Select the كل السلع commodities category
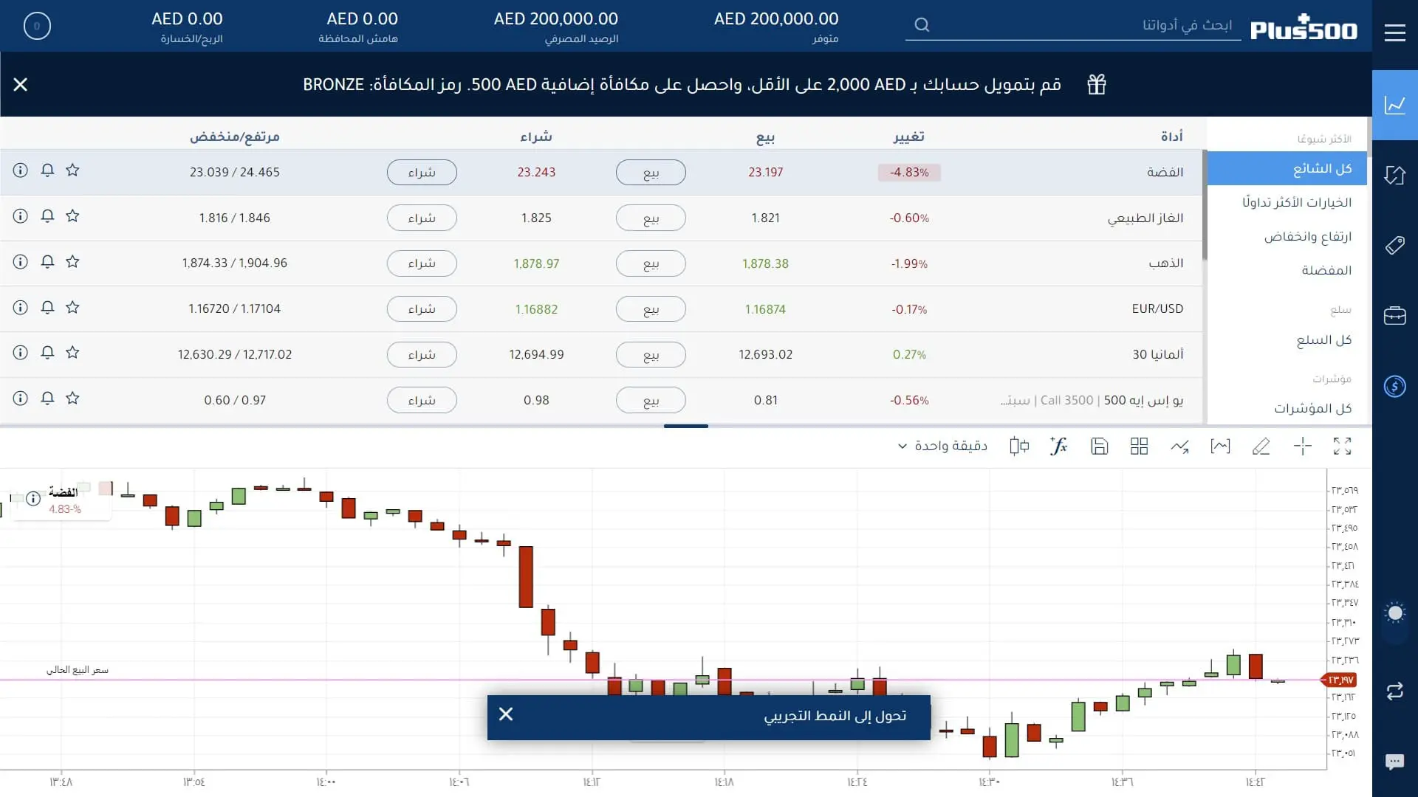The image size is (1418, 797). point(1323,340)
